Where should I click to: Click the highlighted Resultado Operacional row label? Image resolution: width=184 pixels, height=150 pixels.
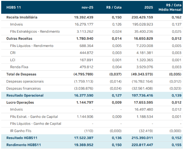tap(25, 95)
